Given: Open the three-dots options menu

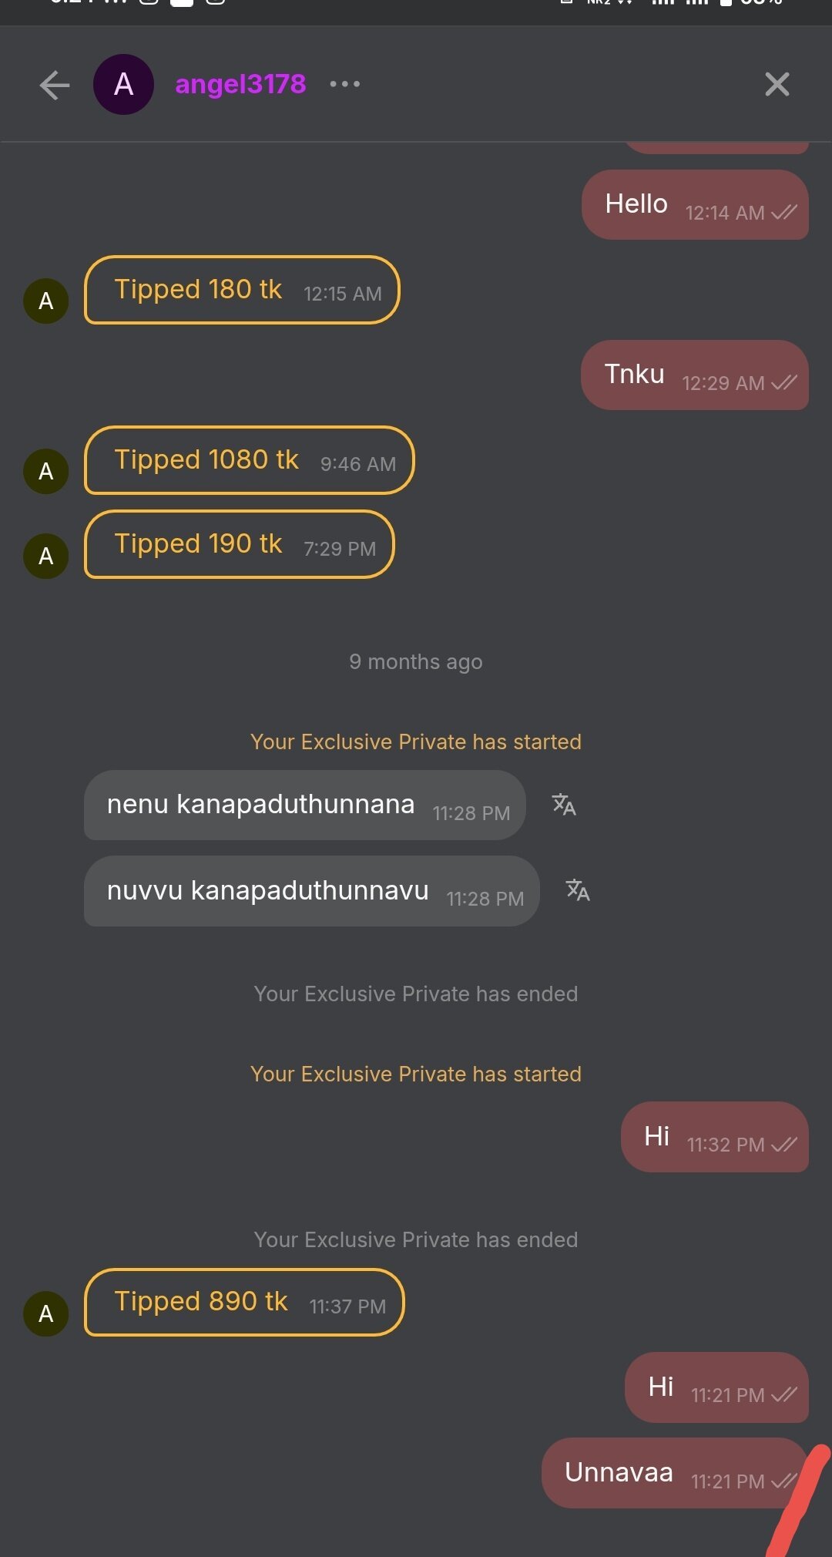Looking at the screenshot, I should 344,84.
